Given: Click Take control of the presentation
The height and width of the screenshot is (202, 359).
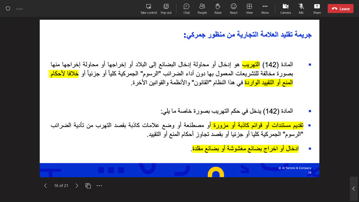Looking at the screenshot, I should (x=148, y=8).
